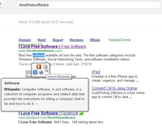The height and width of the screenshot is (129, 162).
Task: Open the arrow link at end of Wikipedia summary
Action: pyautogui.click(x=37, y=104)
